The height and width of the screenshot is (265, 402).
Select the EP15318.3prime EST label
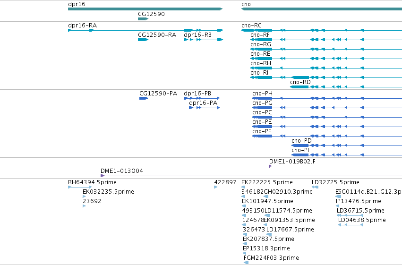click(x=266, y=248)
